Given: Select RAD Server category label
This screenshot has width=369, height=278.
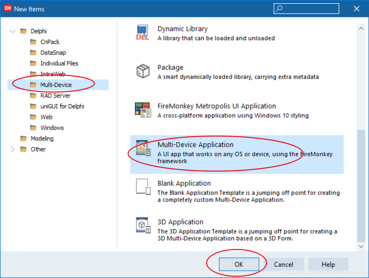Looking at the screenshot, I should tap(55, 96).
